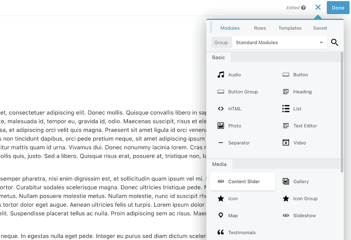351x240 pixels.
Task: Click the Testimonials label
Action: pos(242,233)
